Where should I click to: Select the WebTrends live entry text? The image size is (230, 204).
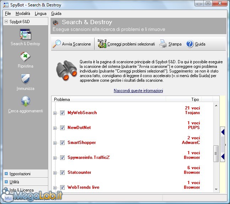pyautogui.click(x=83, y=187)
